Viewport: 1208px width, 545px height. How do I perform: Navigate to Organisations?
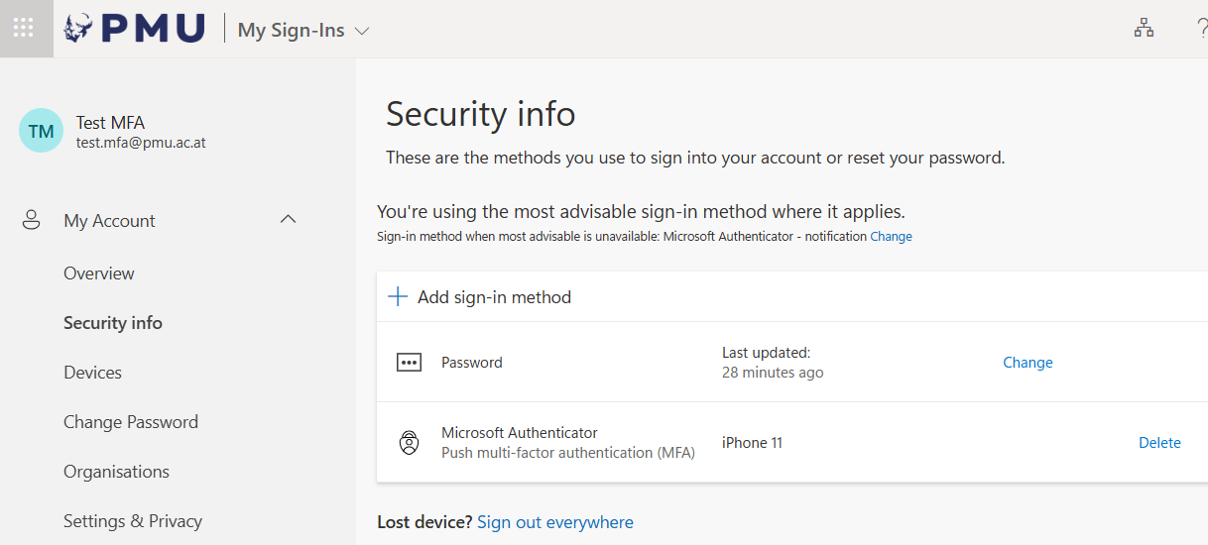coord(116,472)
